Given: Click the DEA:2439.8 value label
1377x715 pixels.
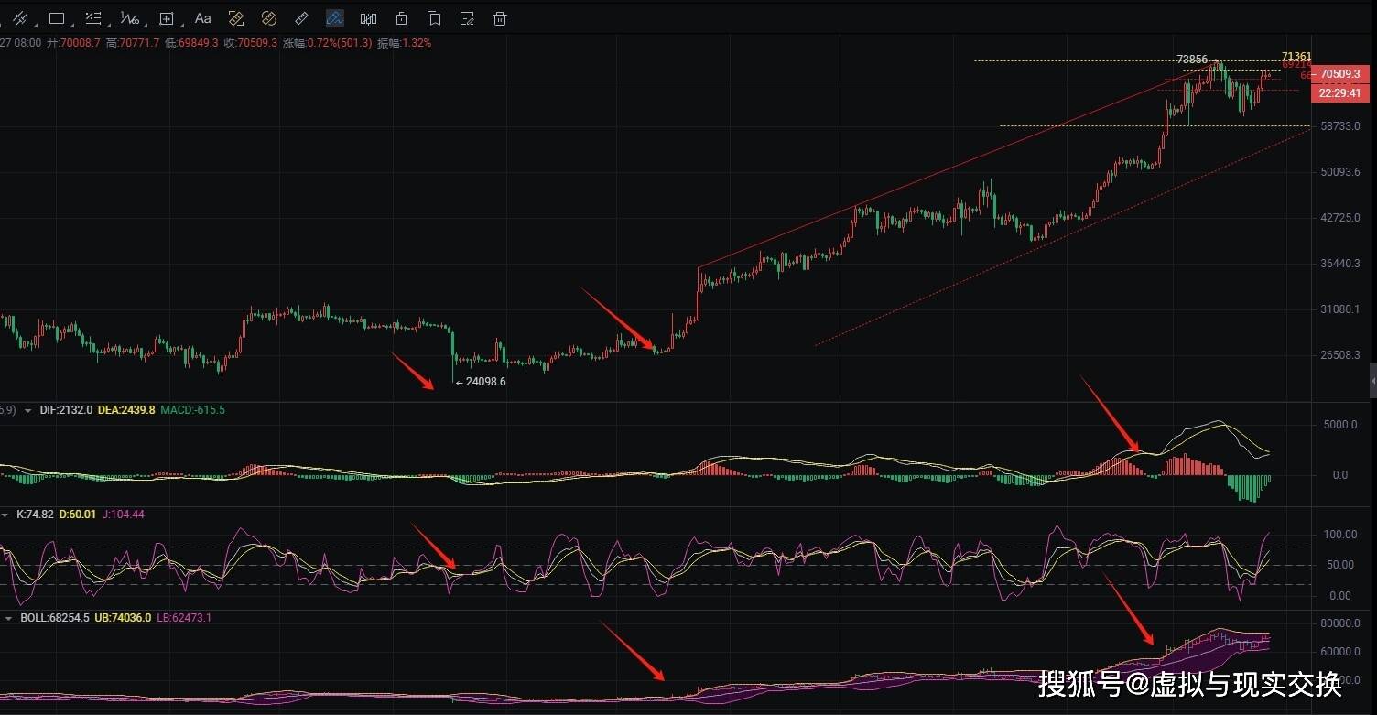Looking at the screenshot, I should (x=125, y=410).
